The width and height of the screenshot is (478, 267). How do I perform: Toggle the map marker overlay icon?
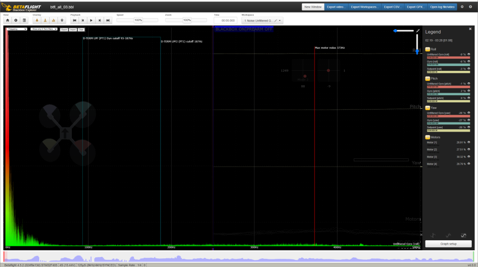[x=62, y=21]
